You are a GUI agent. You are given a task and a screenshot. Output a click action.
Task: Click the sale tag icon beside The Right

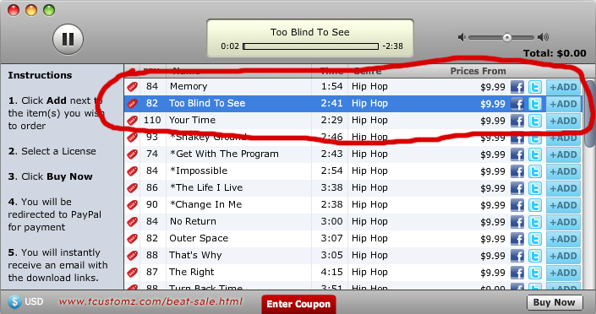132,273
